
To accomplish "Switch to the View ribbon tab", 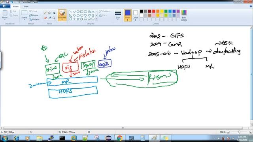I will click(26, 6).
